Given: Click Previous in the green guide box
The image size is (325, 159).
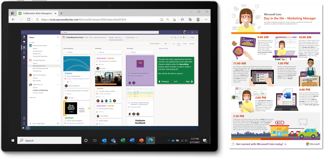Looking at the screenshot, I should tap(164, 82).
